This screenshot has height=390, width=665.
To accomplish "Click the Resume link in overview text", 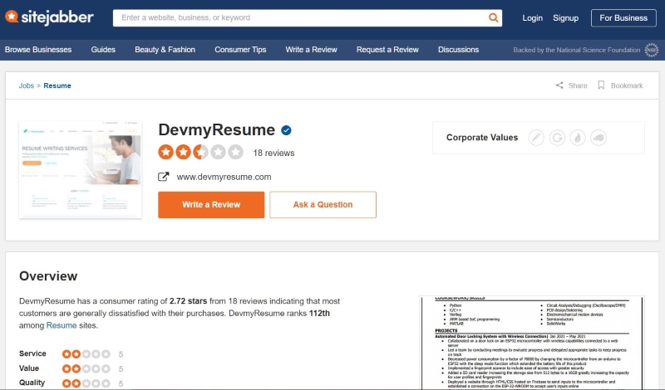I will (x=62, y=325).
